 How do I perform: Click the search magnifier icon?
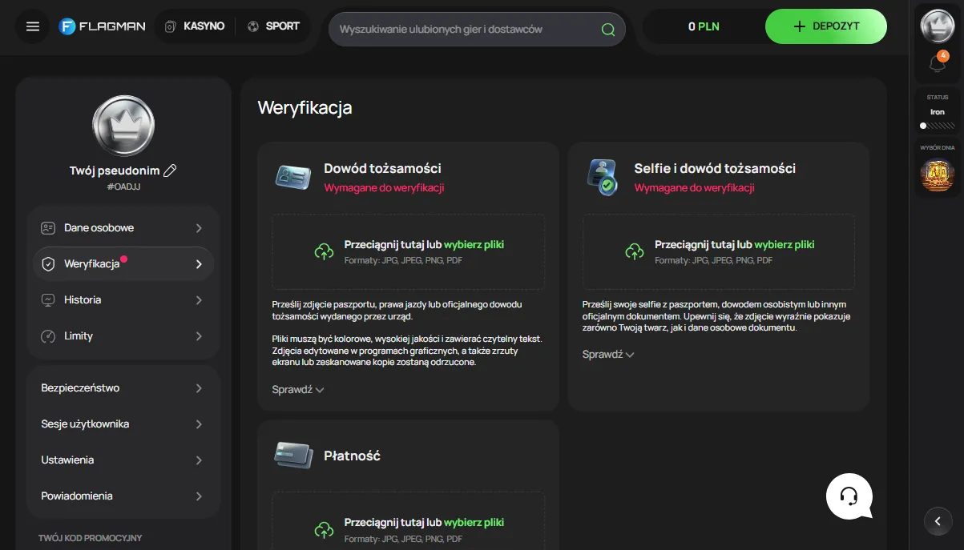pos(608,30)
